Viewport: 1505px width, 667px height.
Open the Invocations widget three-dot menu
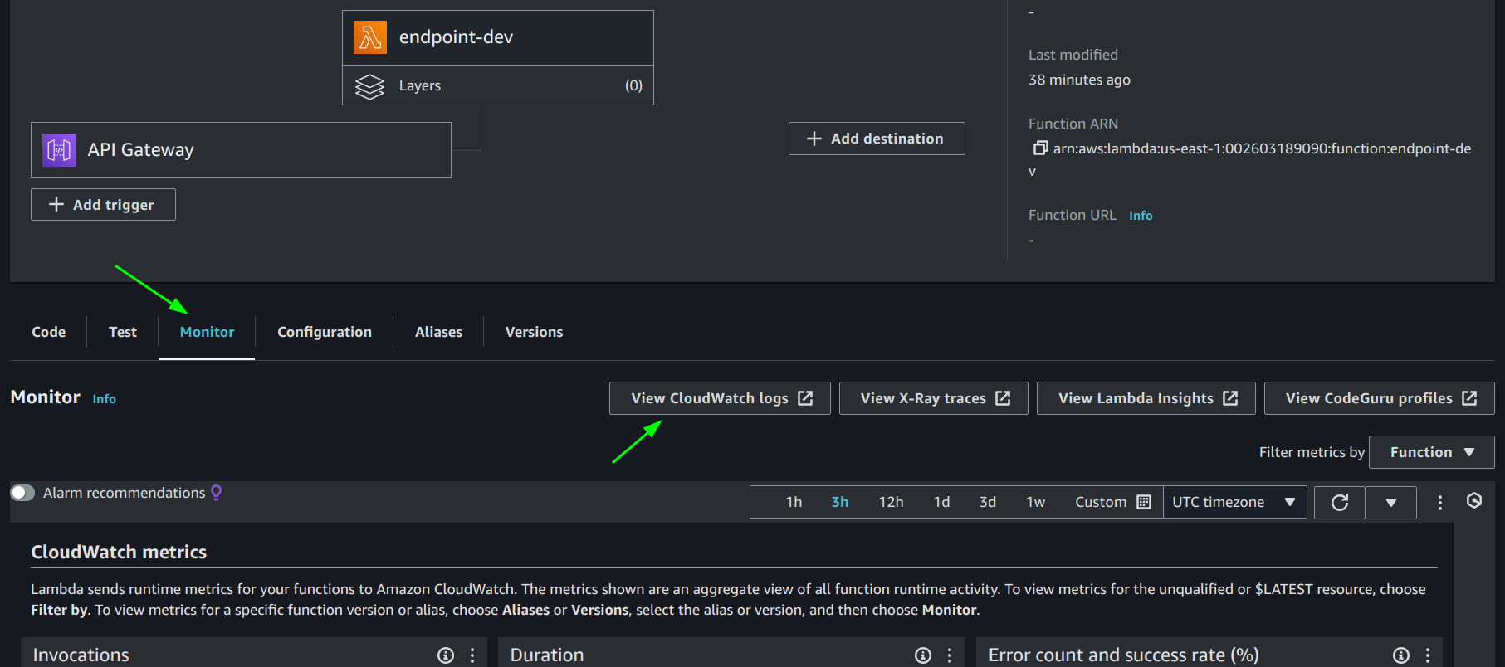[x=472, y=655]
